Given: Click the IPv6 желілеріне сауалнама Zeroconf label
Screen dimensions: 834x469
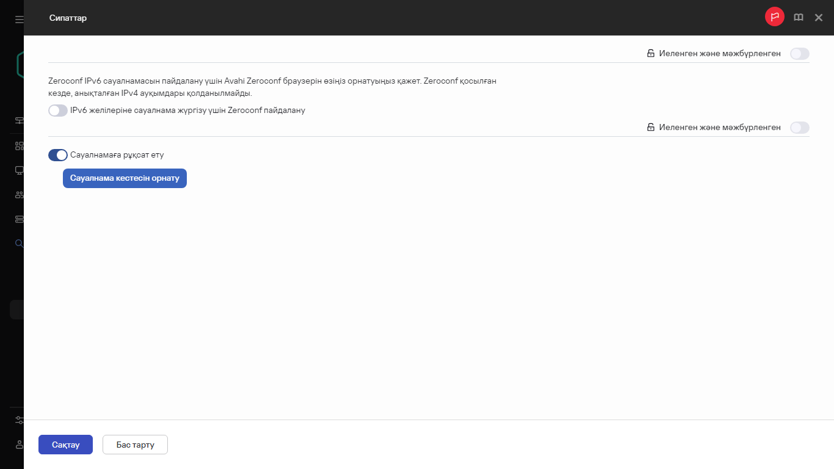Looking at the screenshot, I should pyautogui.click(x=187, y=111).
